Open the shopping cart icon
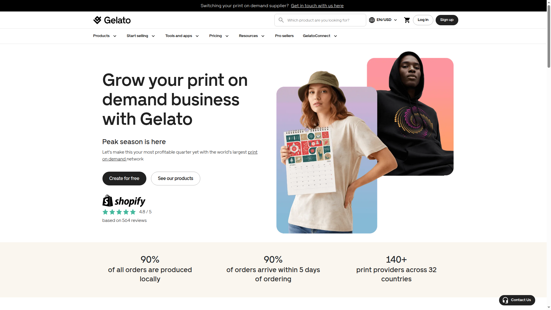The image size is (551, 310). [407, 20]
